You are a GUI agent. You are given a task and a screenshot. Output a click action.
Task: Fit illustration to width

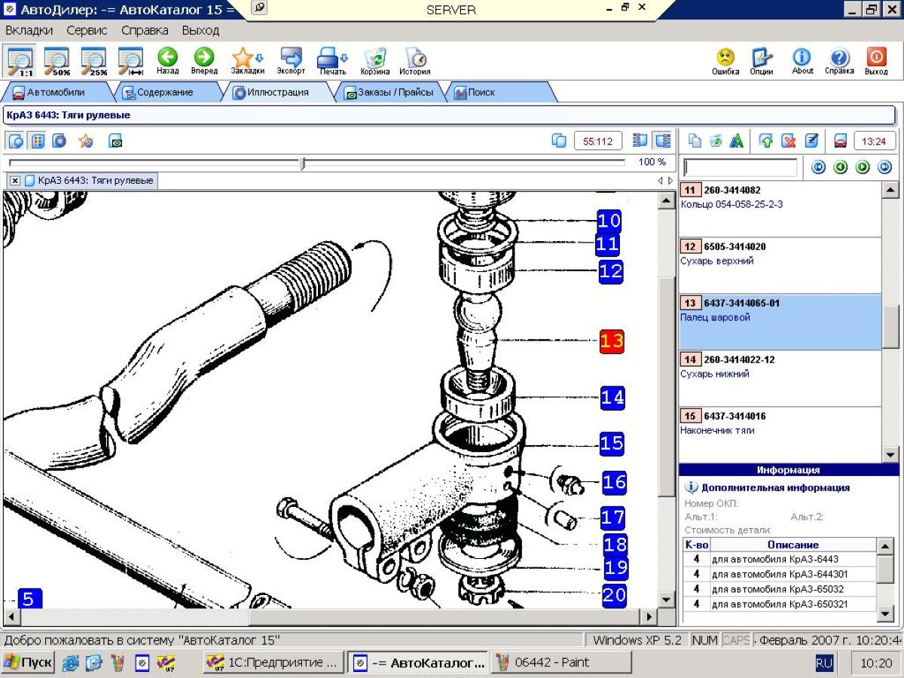(x=131, y=62)
